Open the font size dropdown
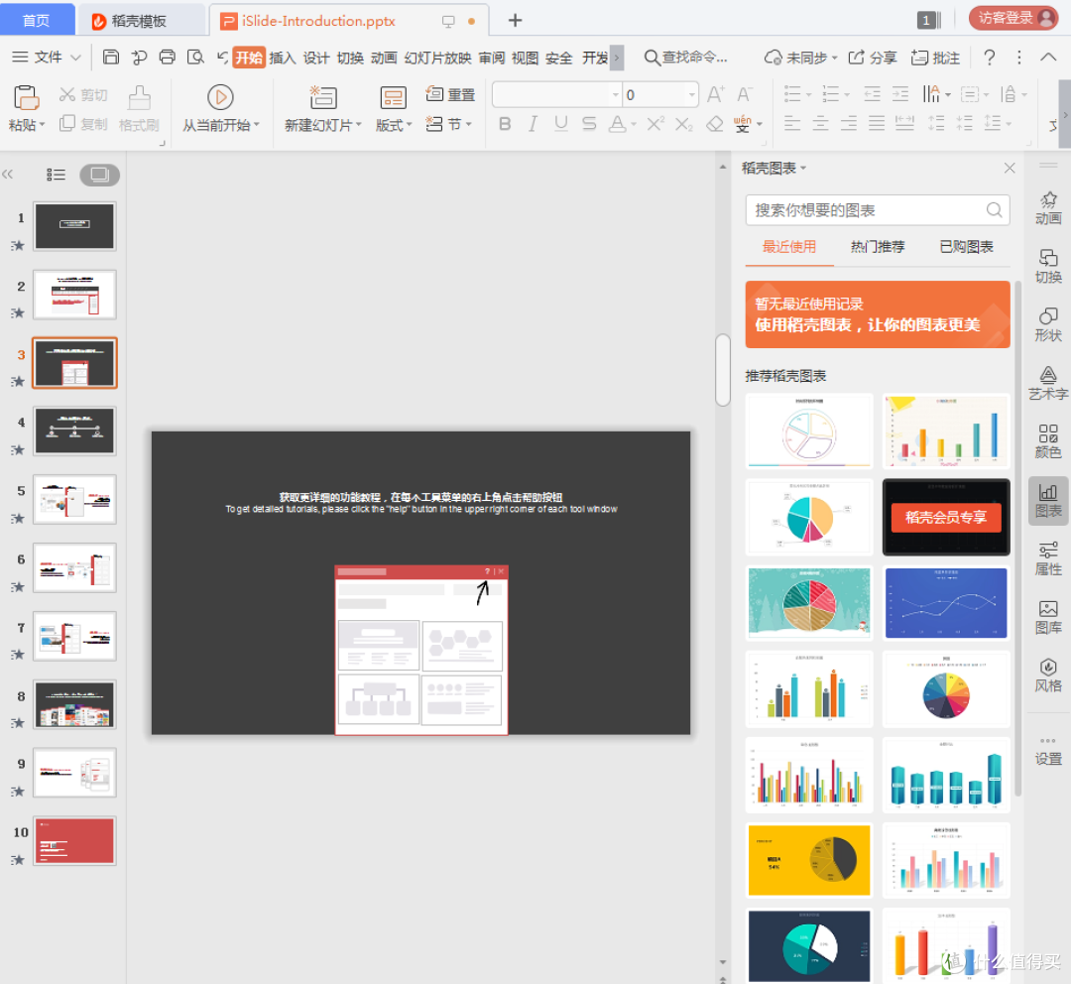Image resolution: width=1071 pixels, height=984 pixels. 692,95
